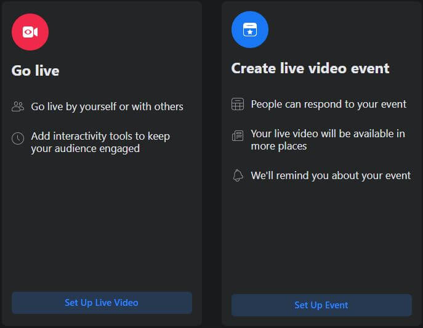
Task: Click "People can respond to your event" text
Action: point(328,105)
